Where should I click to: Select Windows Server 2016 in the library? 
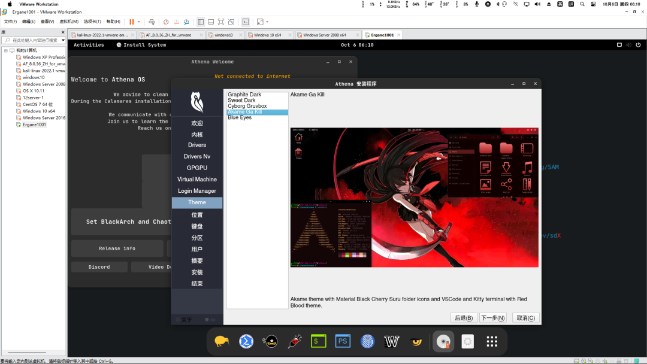[41, 118]
